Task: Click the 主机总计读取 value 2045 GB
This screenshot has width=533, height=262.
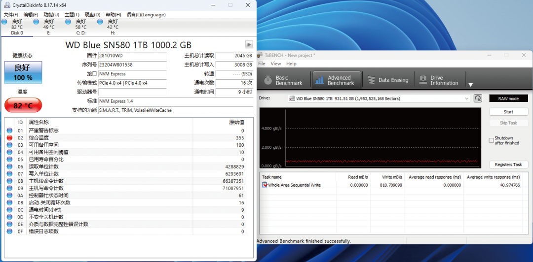Action: 234,55
